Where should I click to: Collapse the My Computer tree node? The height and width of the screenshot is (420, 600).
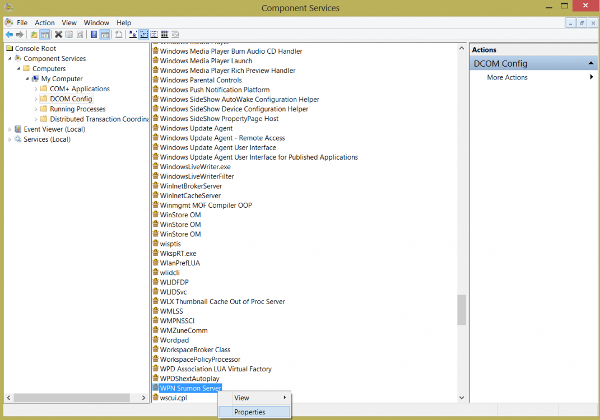(x=27, y=79)
